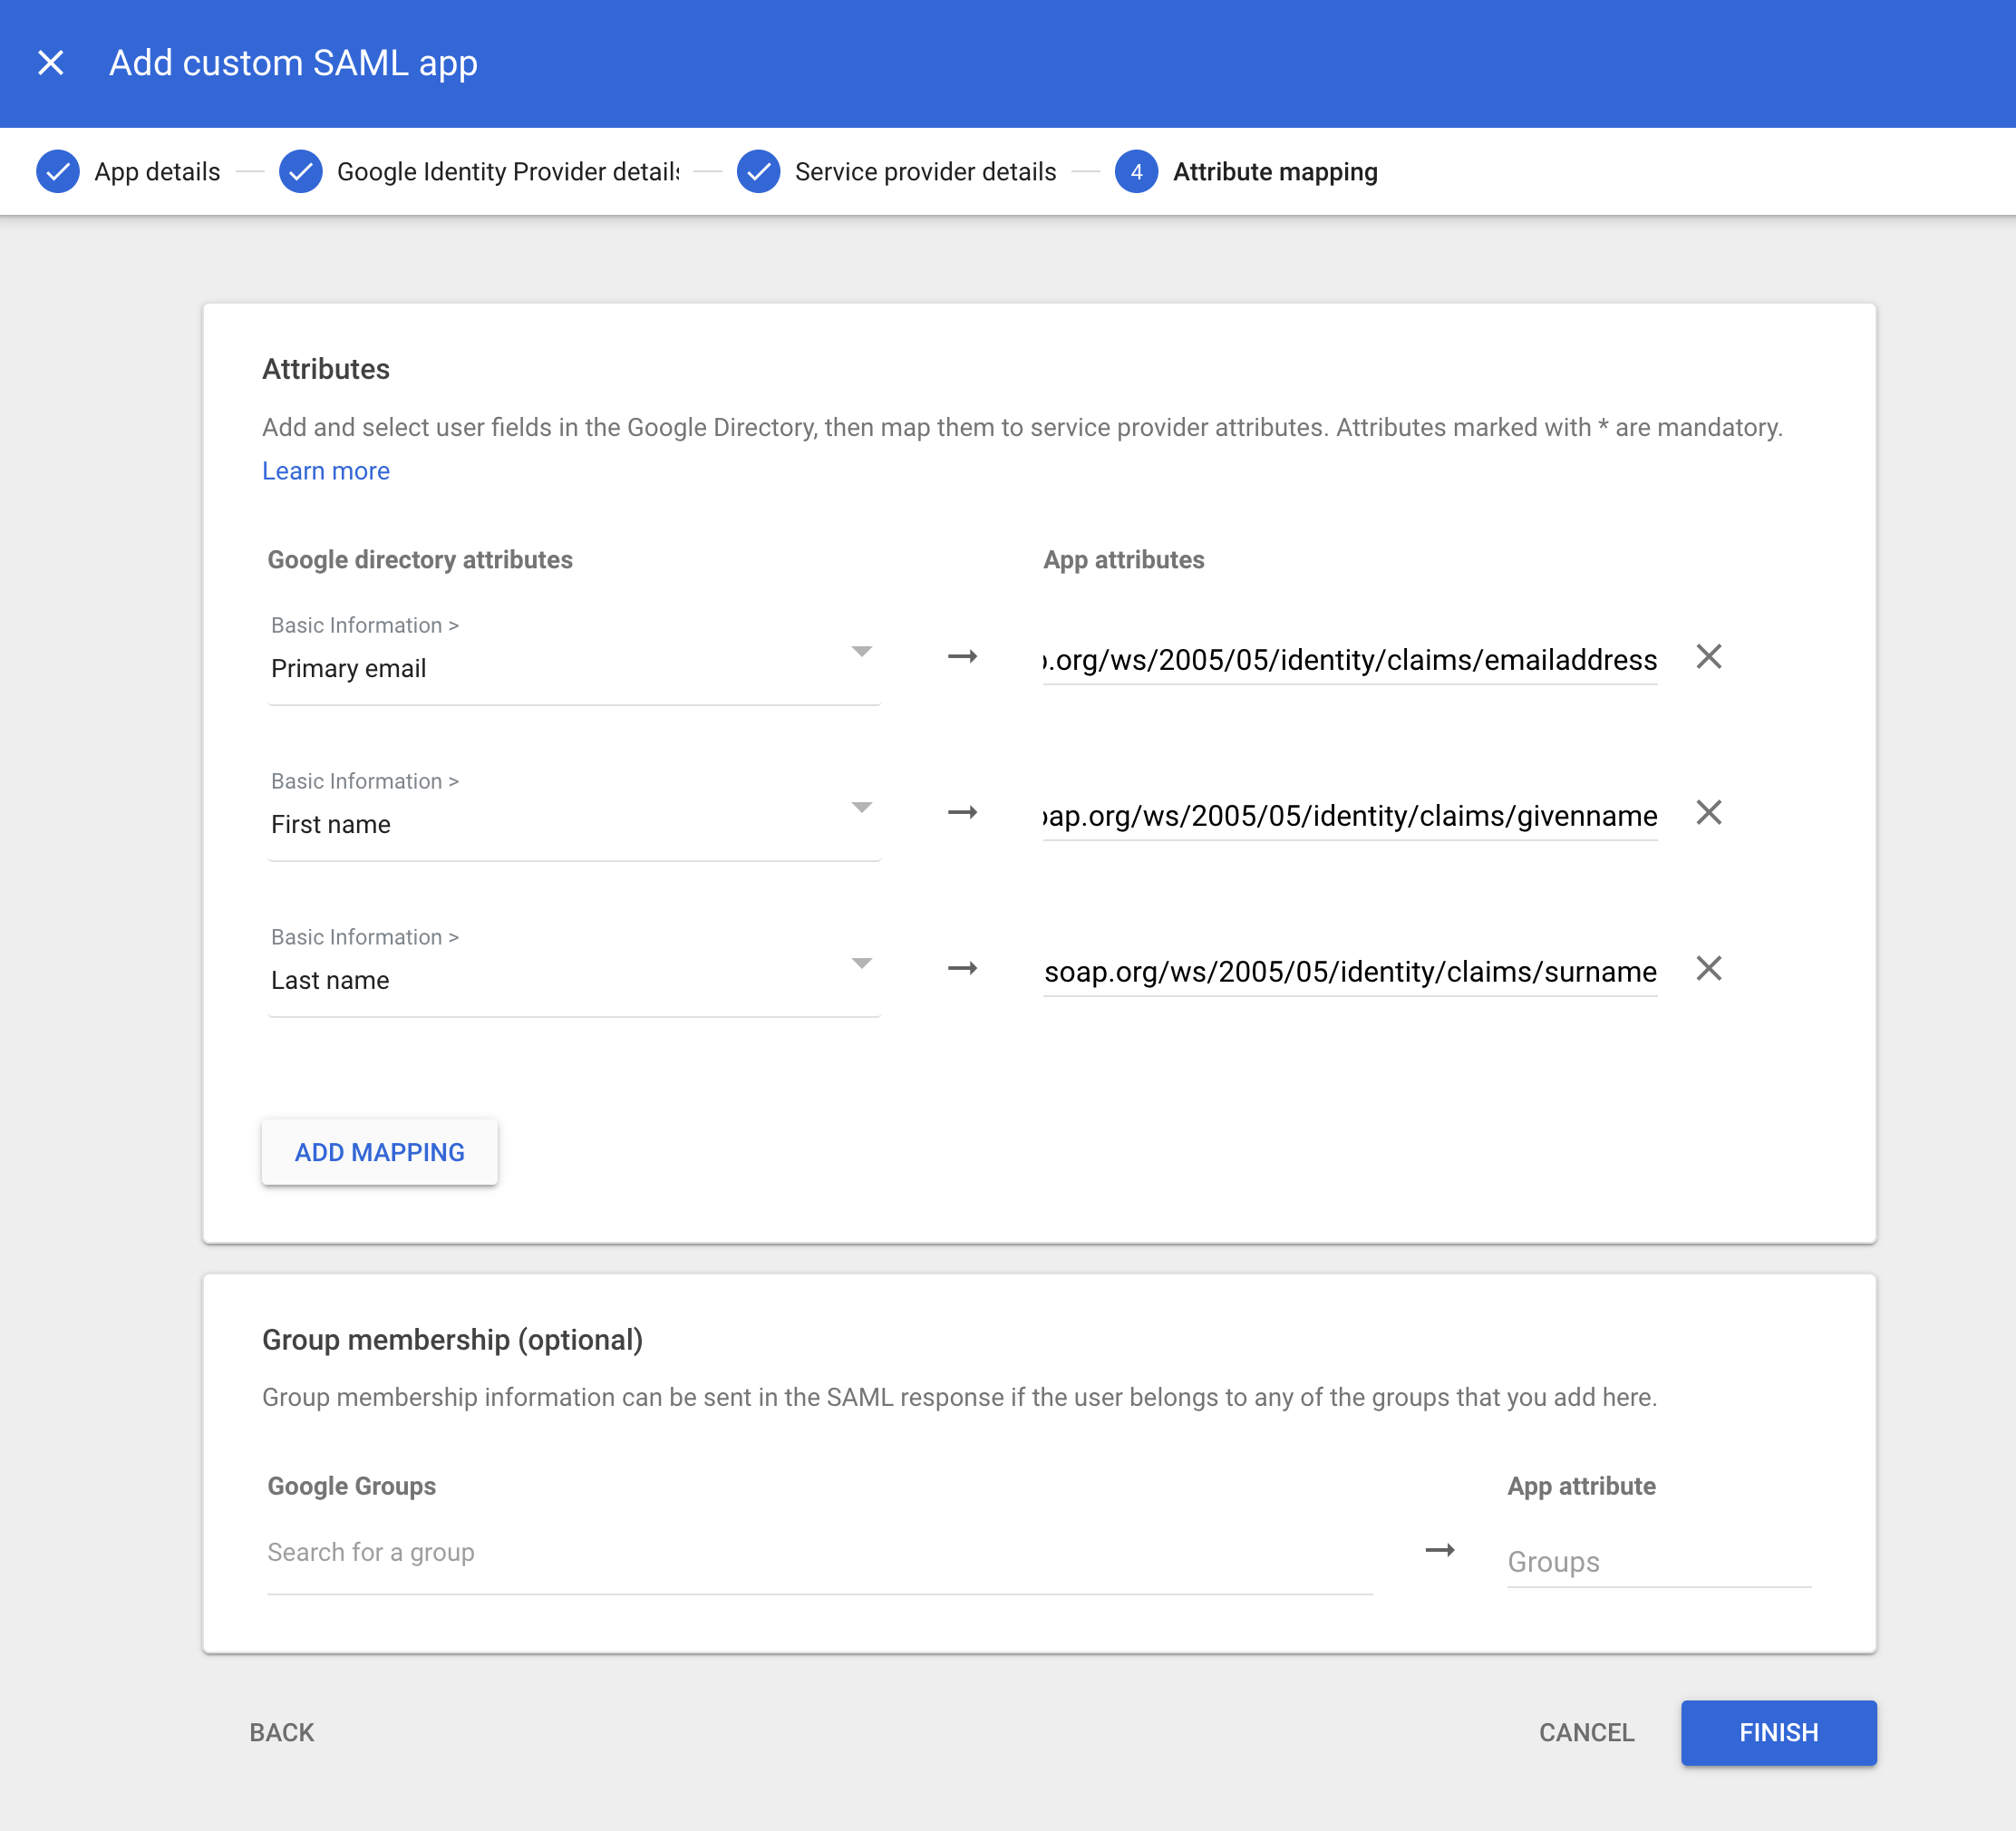Switch to the App details step
The height and width of the screenshot is (1831, 2016).
156,171
